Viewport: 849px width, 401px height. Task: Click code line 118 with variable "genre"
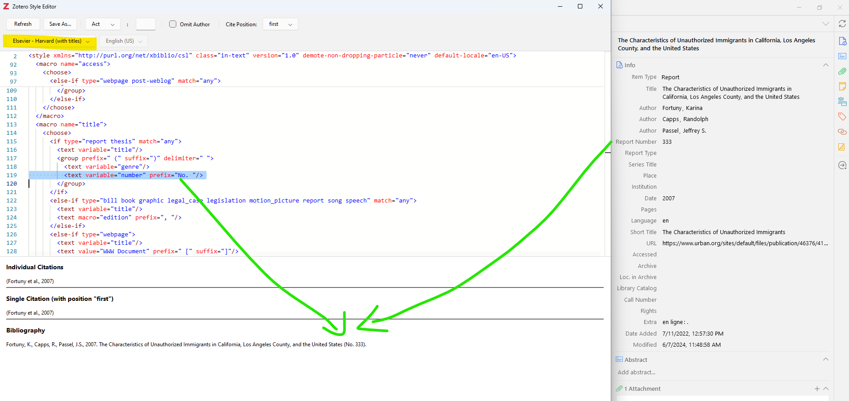(x=107, y=167)
